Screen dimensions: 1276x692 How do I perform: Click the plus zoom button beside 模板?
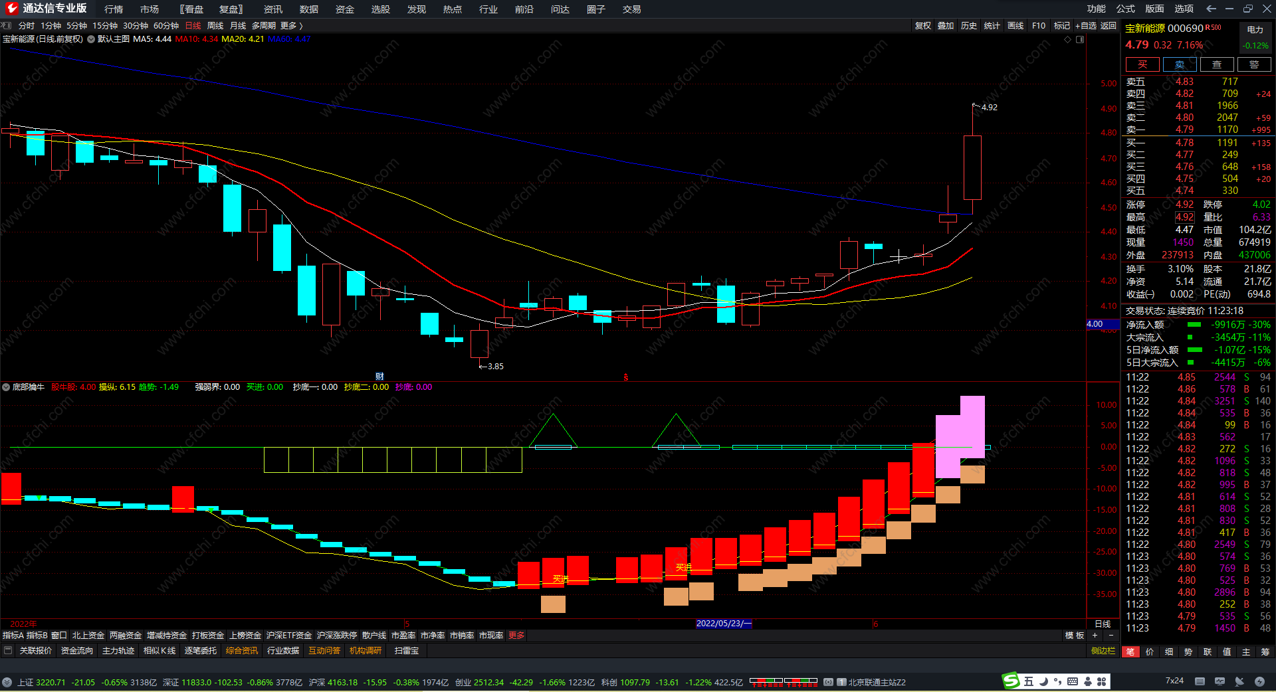[x=1095, y=636]
